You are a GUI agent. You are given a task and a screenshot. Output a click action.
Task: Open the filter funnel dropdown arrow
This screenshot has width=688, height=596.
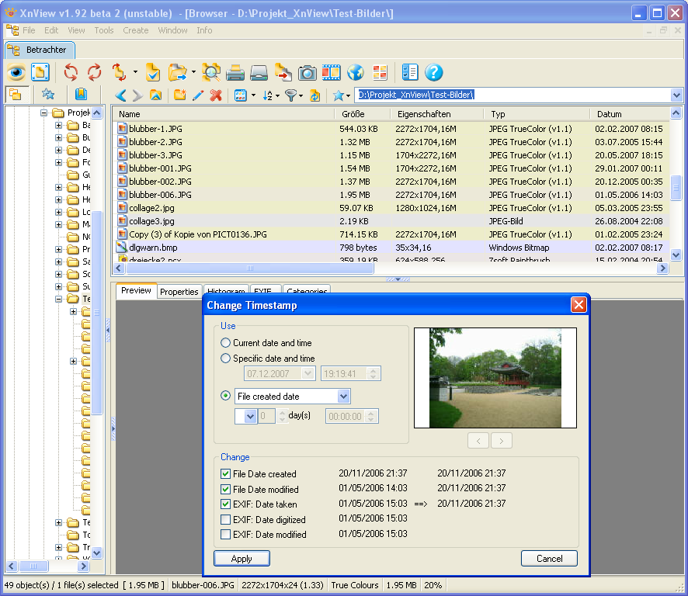(301, 95)
